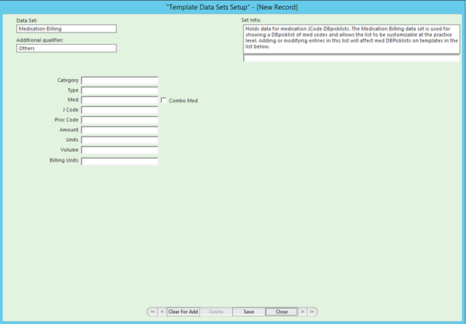Click the 'Units' label above Volume

click(72, 140)
